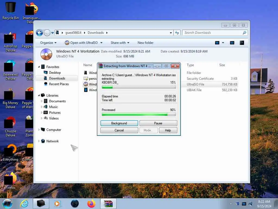Expand the Videos library
Image resolution: width=278 pixels, height=209 pixels.
pos(42,118)
